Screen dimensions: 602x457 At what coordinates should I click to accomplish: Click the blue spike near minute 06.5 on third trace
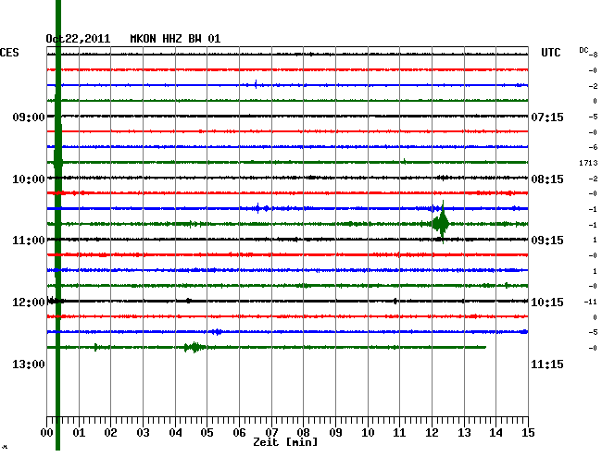[x=256, y=84]
